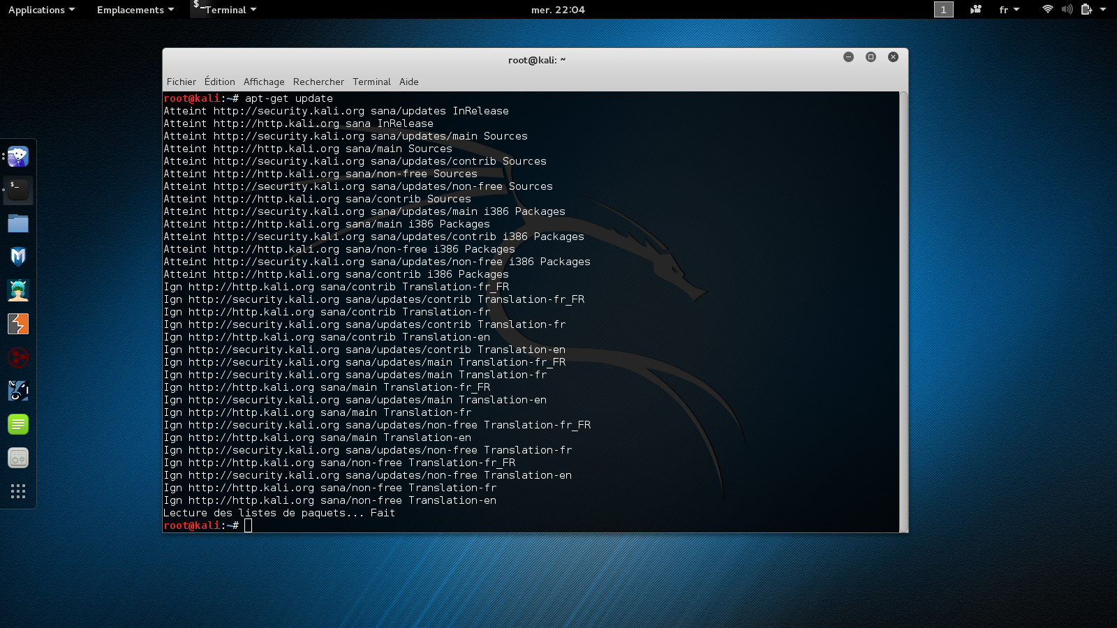The width and height of the screenshot is (1117, 628).
Task: Open the Emplacements places menu
Action: pos(135,10)
